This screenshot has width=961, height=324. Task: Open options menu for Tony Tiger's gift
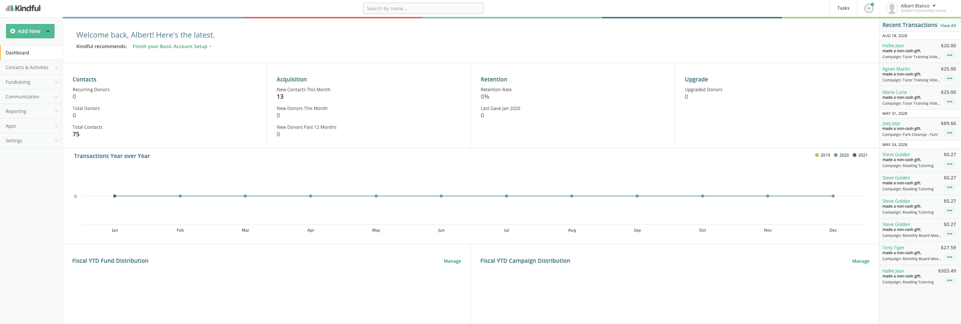tap(949, 257)
